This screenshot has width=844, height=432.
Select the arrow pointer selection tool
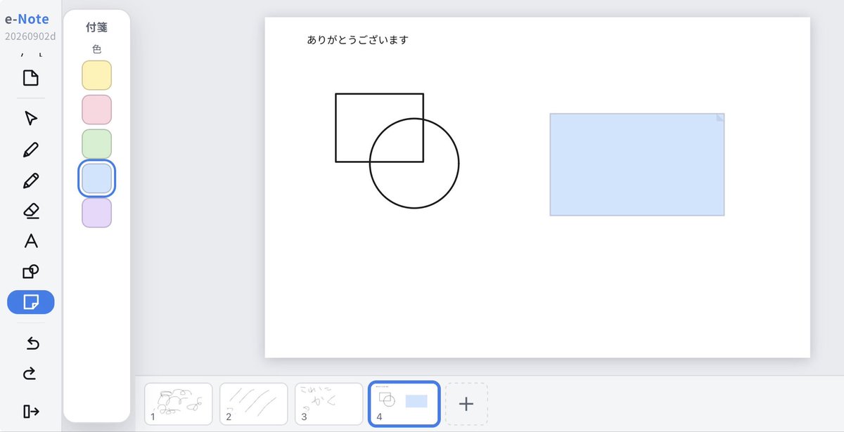30,118
